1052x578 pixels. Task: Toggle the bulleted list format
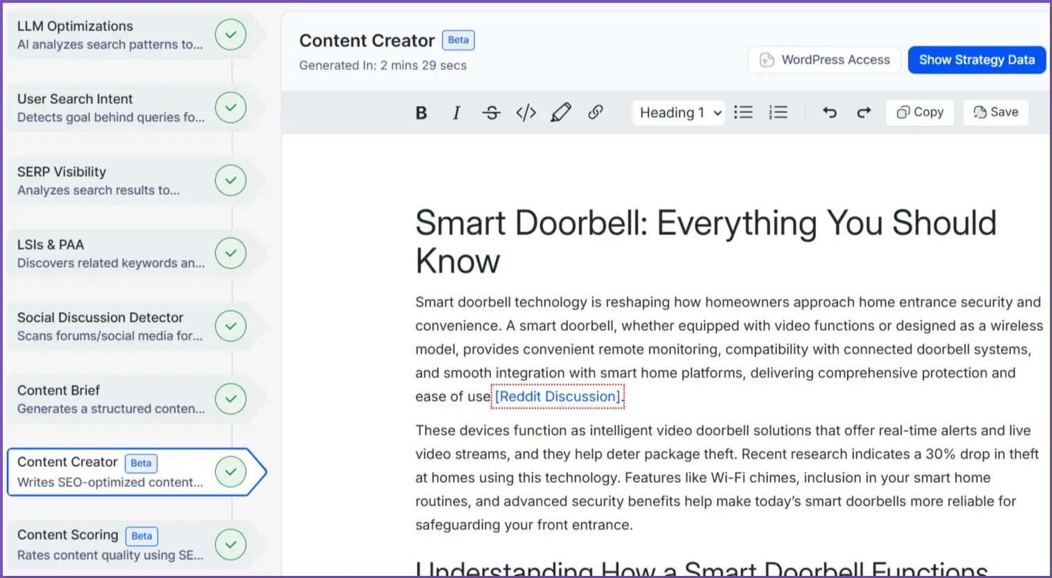point(743,112)
